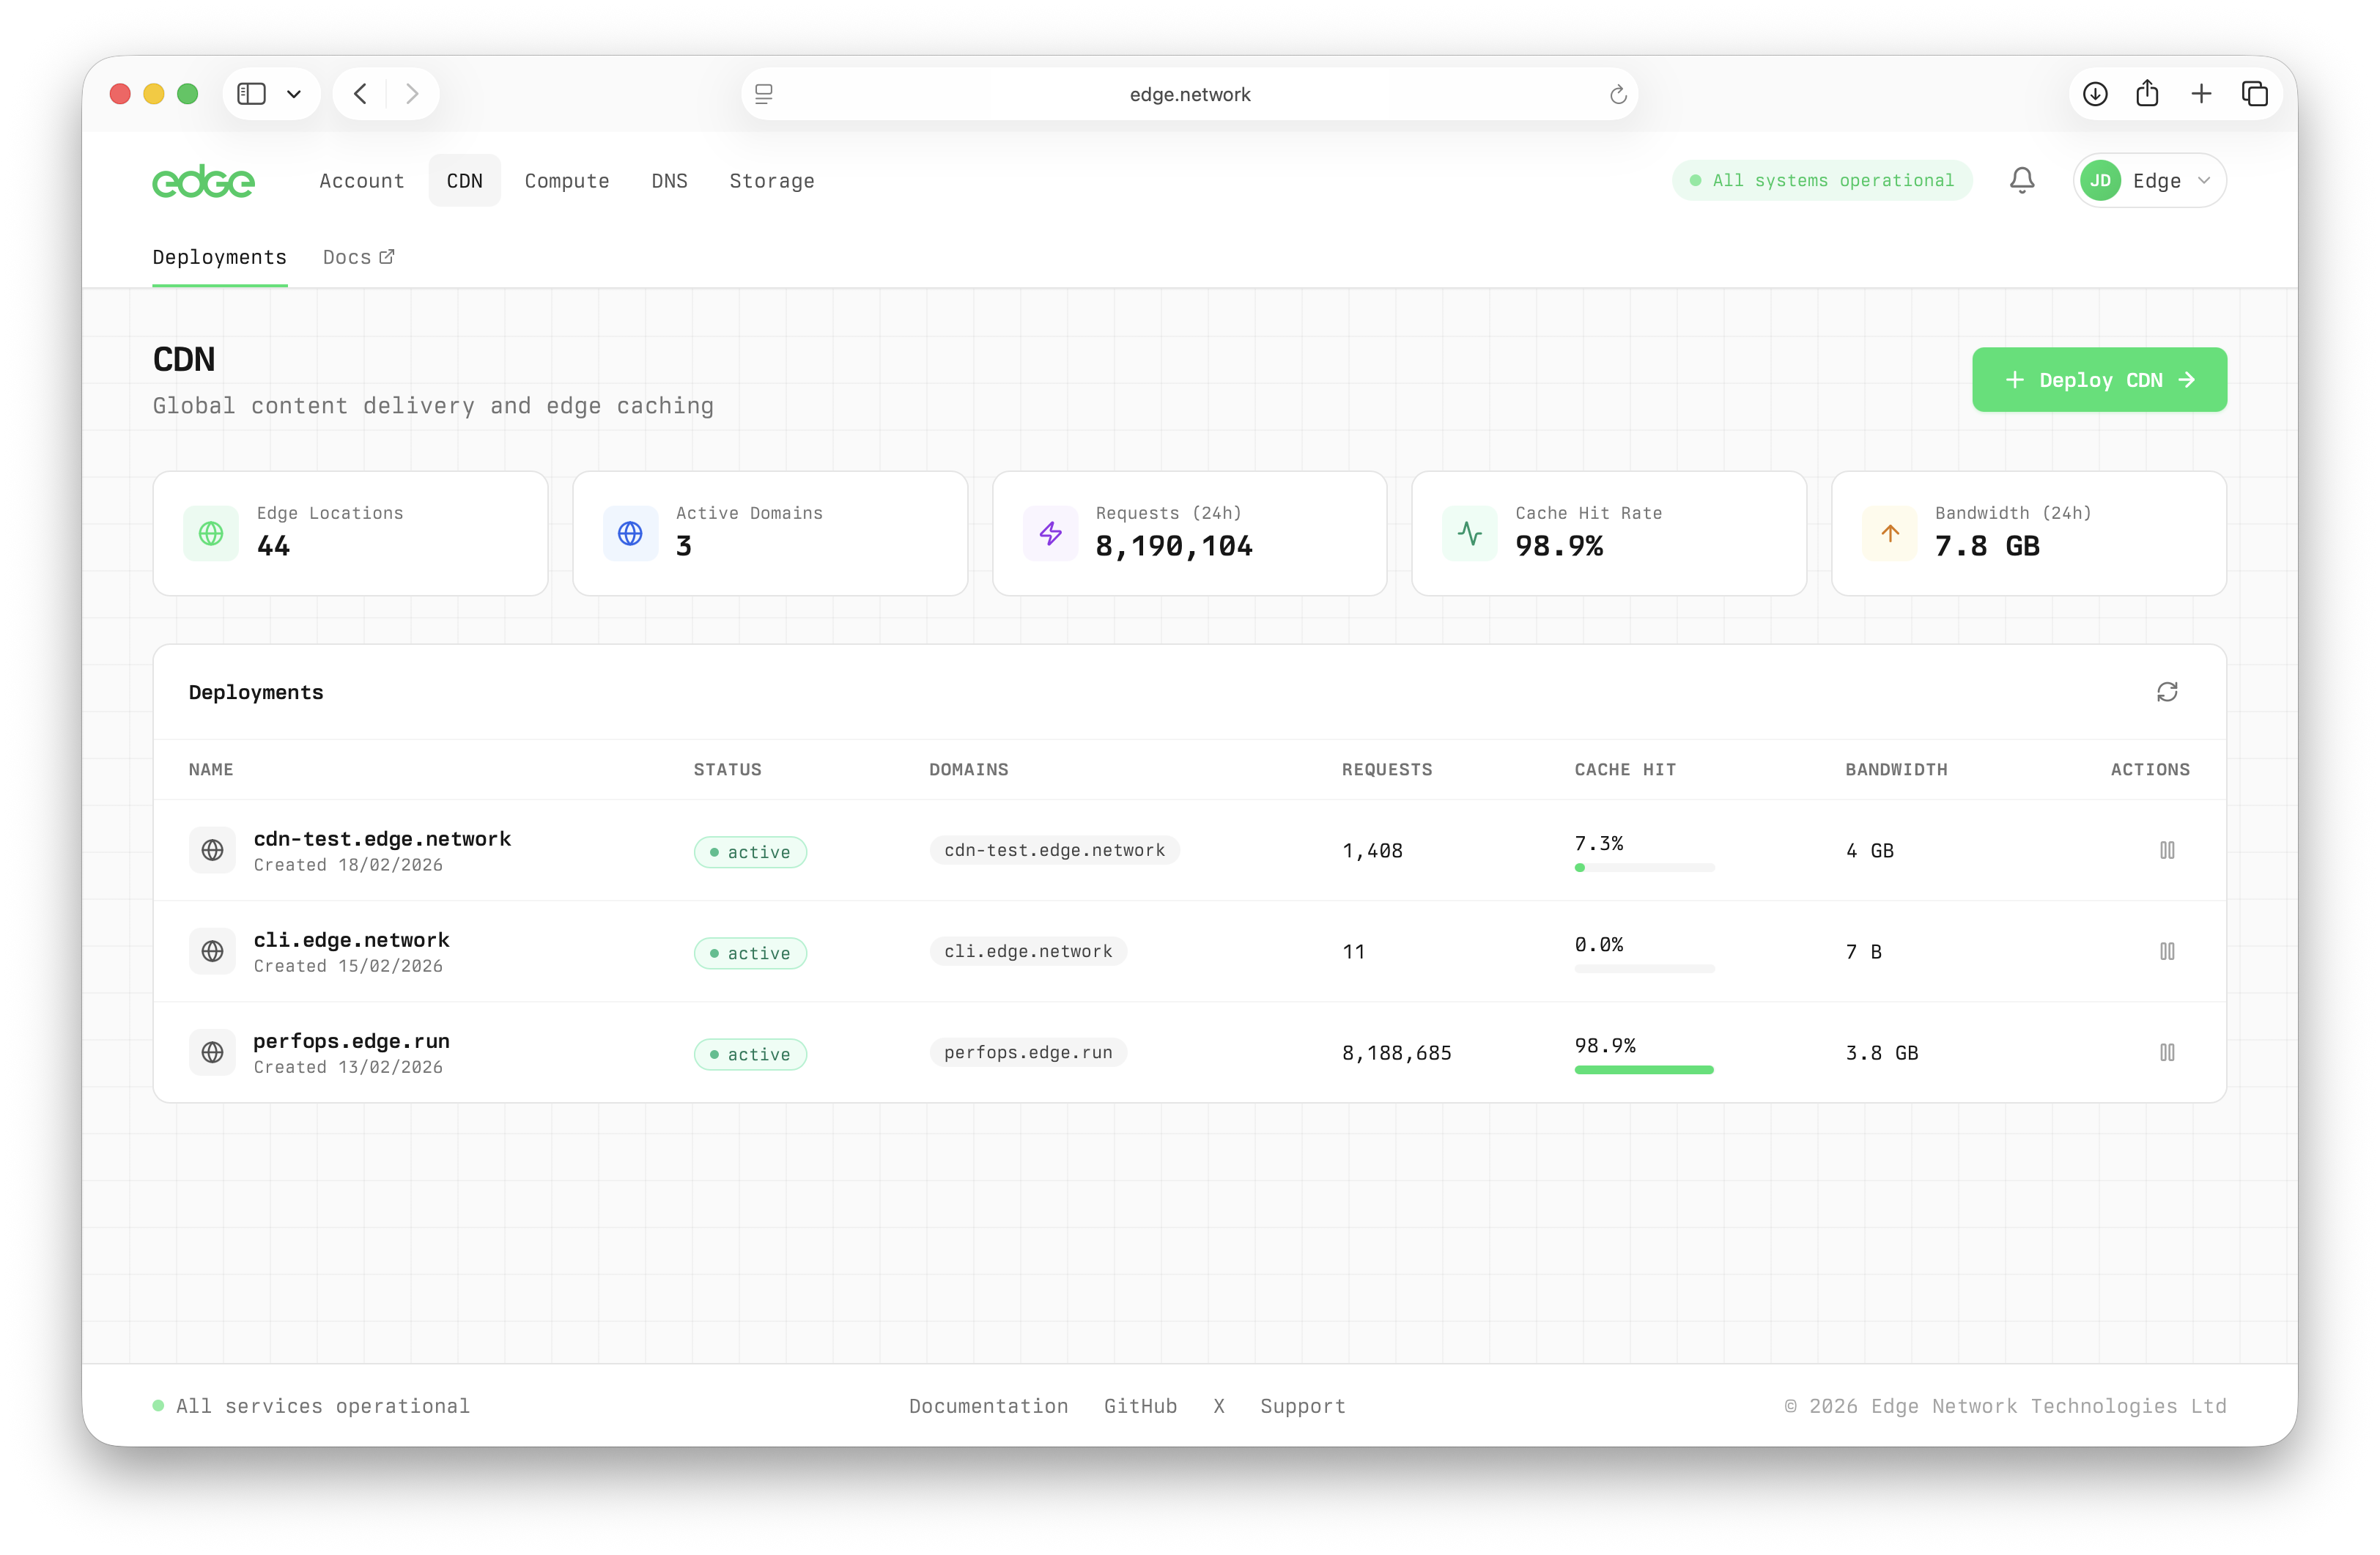Click the globe icon next to cli.edge.network
Viewport: 2380px width, 1555px height.
pos(213,951)
